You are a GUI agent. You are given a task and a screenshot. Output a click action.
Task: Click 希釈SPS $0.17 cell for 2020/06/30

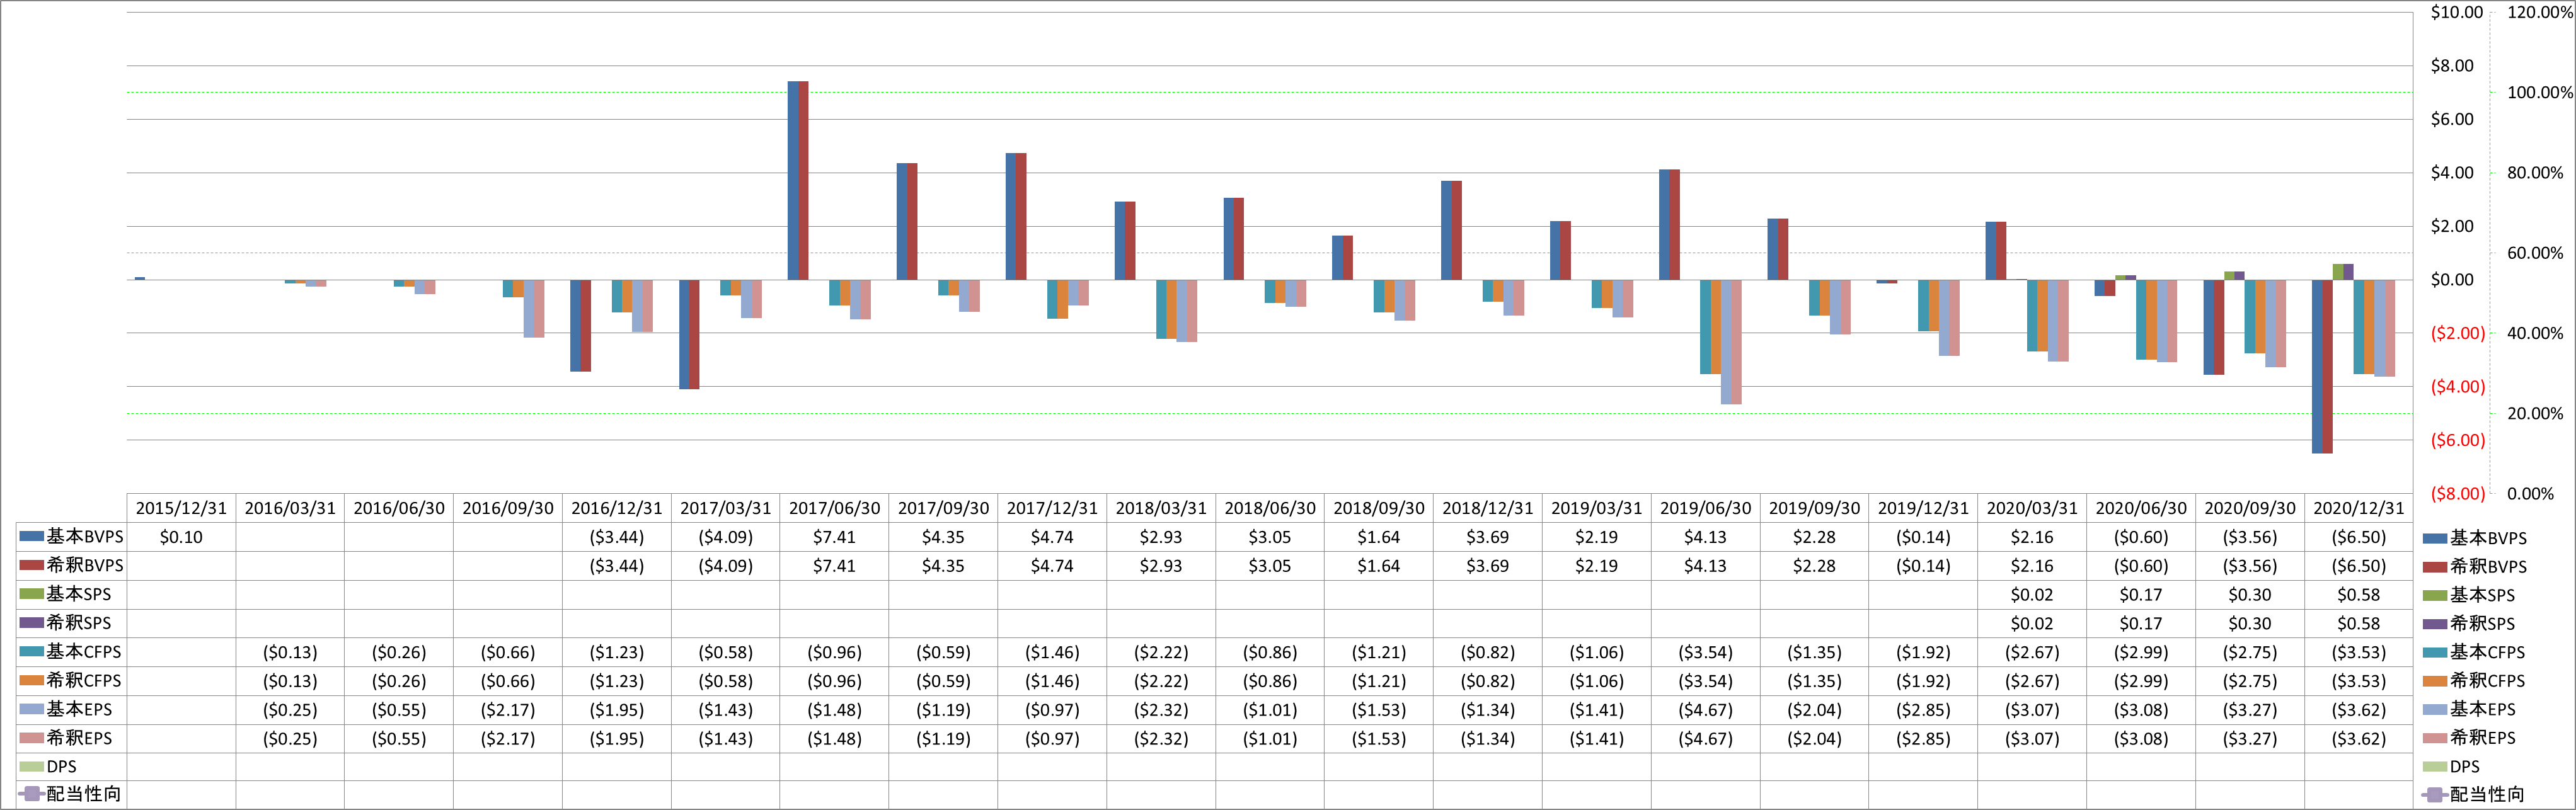(2141, 624)
